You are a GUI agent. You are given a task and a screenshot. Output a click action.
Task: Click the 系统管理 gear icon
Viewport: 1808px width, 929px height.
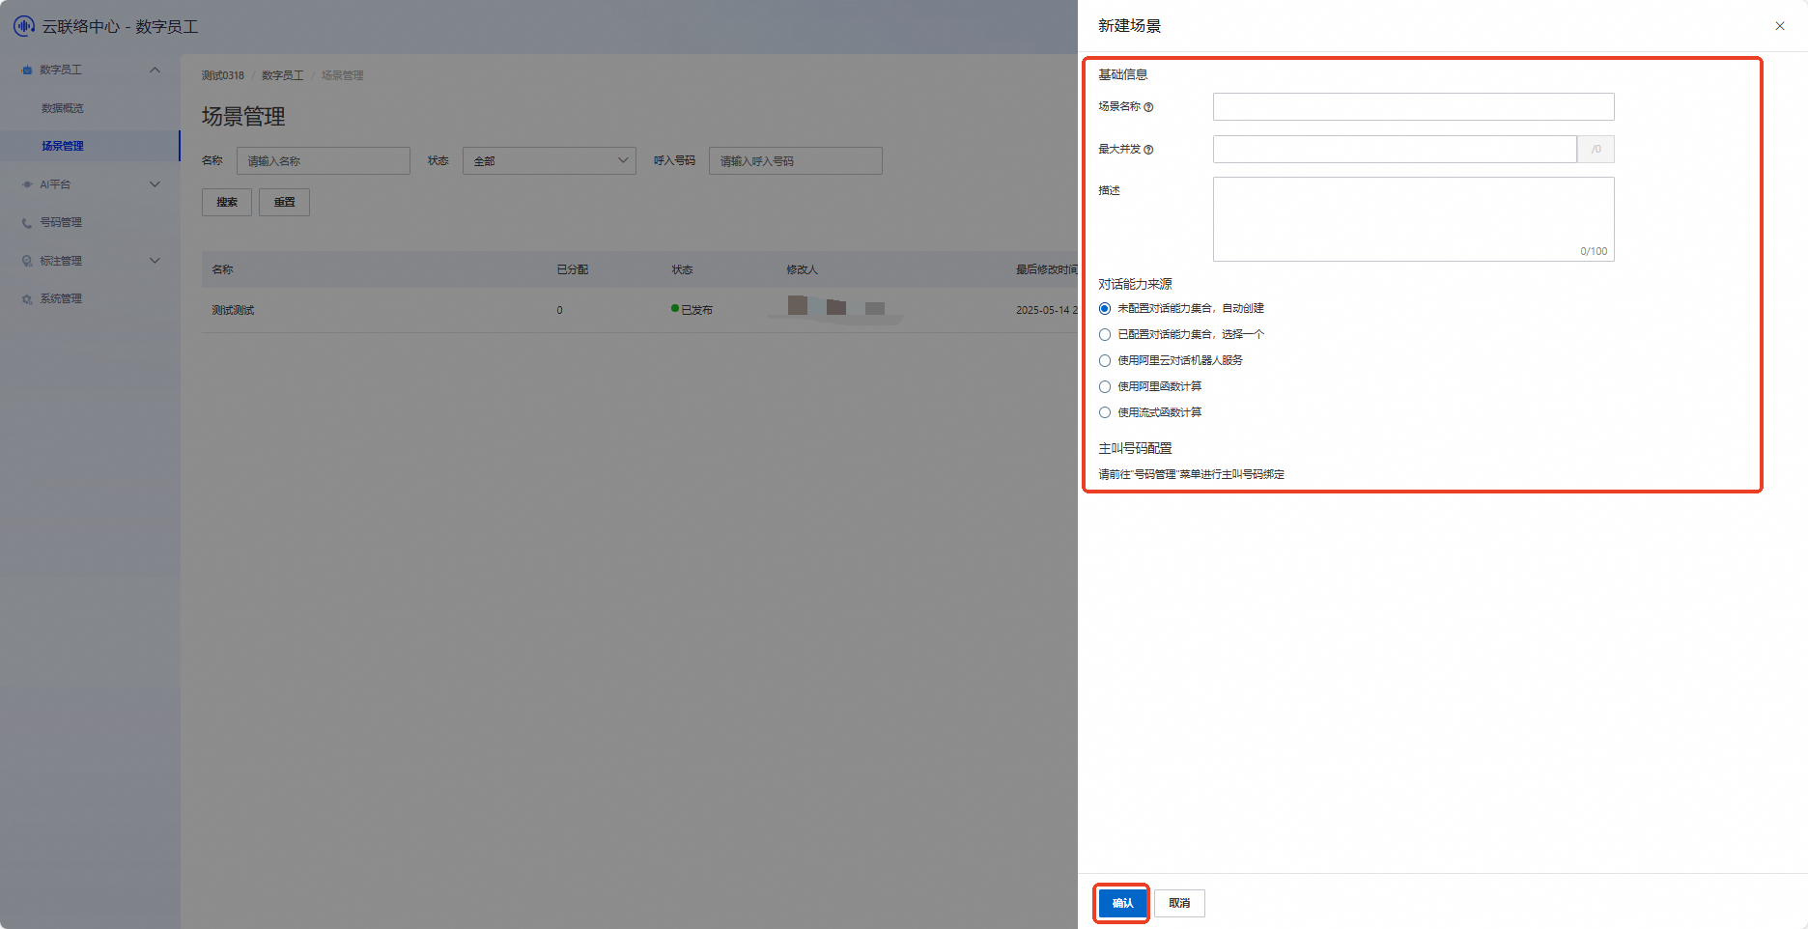tap(27, 299)
